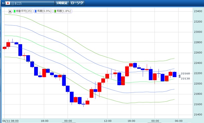Collapse the indicator legend with the arrow button

pyautogui.click(x=10, y=11)
